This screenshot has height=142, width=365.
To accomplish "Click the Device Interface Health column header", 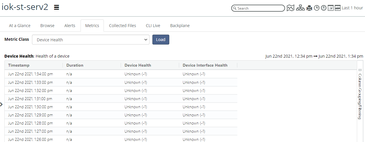I will point(205,65).
